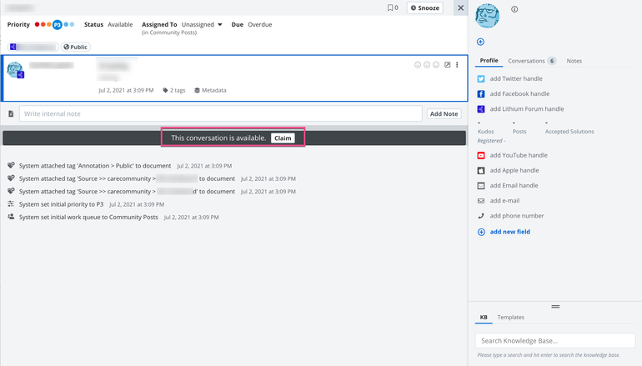This screenshot has width=642, height=366.
Task: Click the phone icon in profile
Action: (481, 216)
